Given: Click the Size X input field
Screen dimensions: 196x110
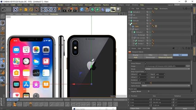Looking at the screenshot, I should (x=160, y=74).
